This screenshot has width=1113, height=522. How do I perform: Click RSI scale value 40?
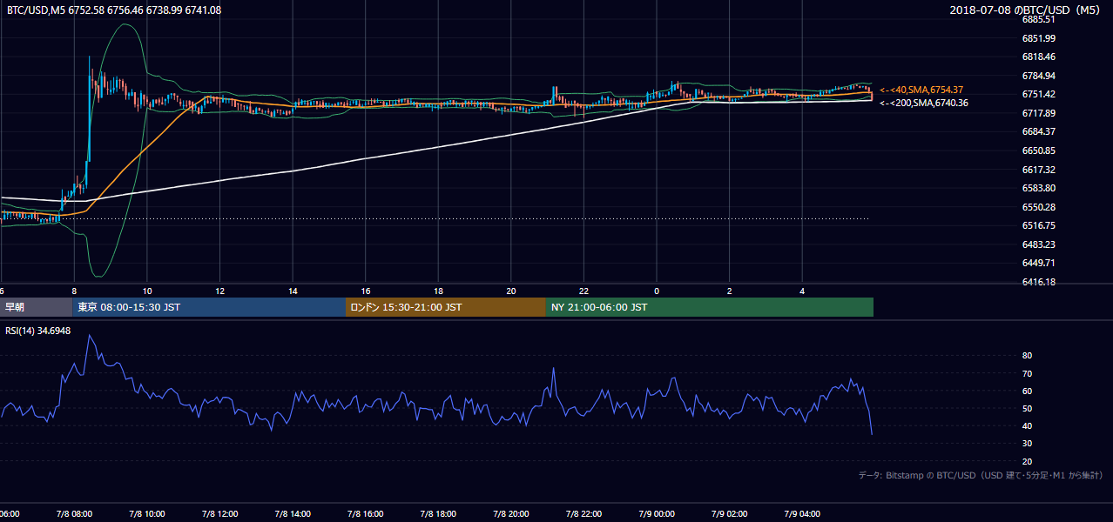point(1028,426)
